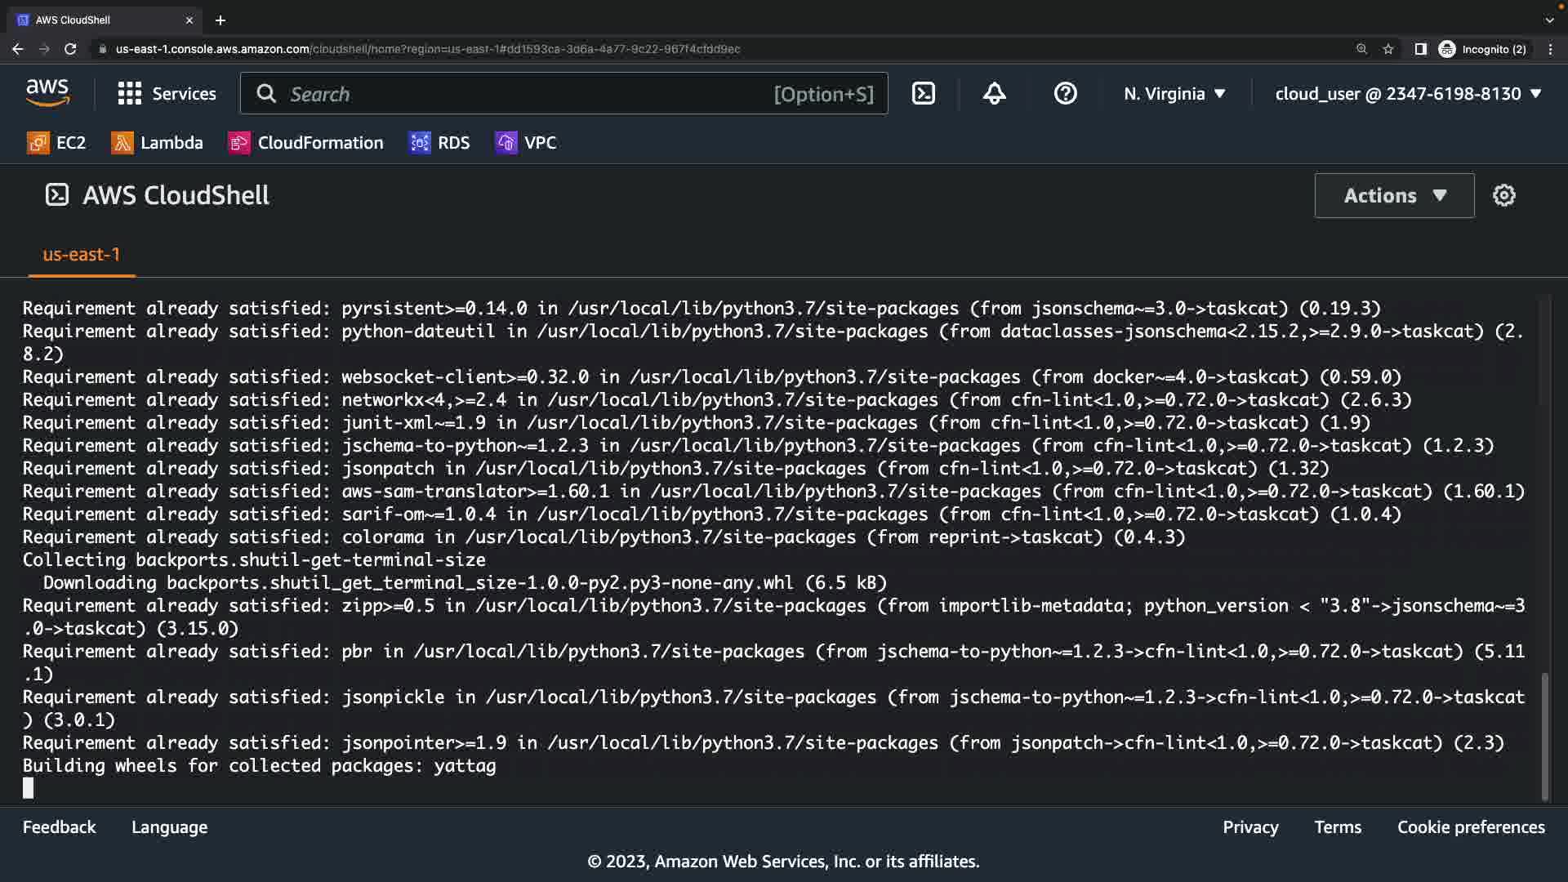1568x882 pixels.
Task: Select the us-east-1 terminal tab
Action: 81,255
